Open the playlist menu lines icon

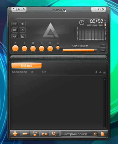pos(105,72)
